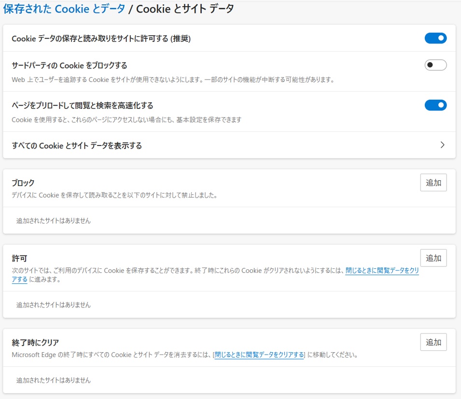Click 追加されたサイトはありません text under 許可
Viewport: 461px width, 399px height.
[53, 305]
